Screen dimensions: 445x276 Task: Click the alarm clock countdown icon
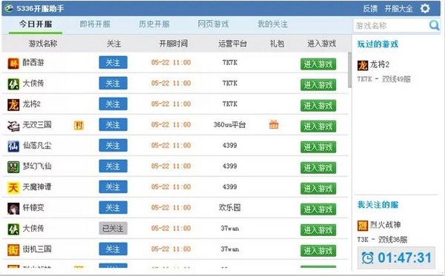[368, 258]
